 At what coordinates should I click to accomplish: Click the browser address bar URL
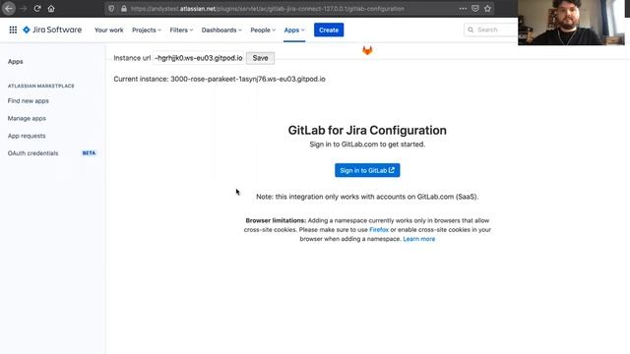[x=267, y=9]
